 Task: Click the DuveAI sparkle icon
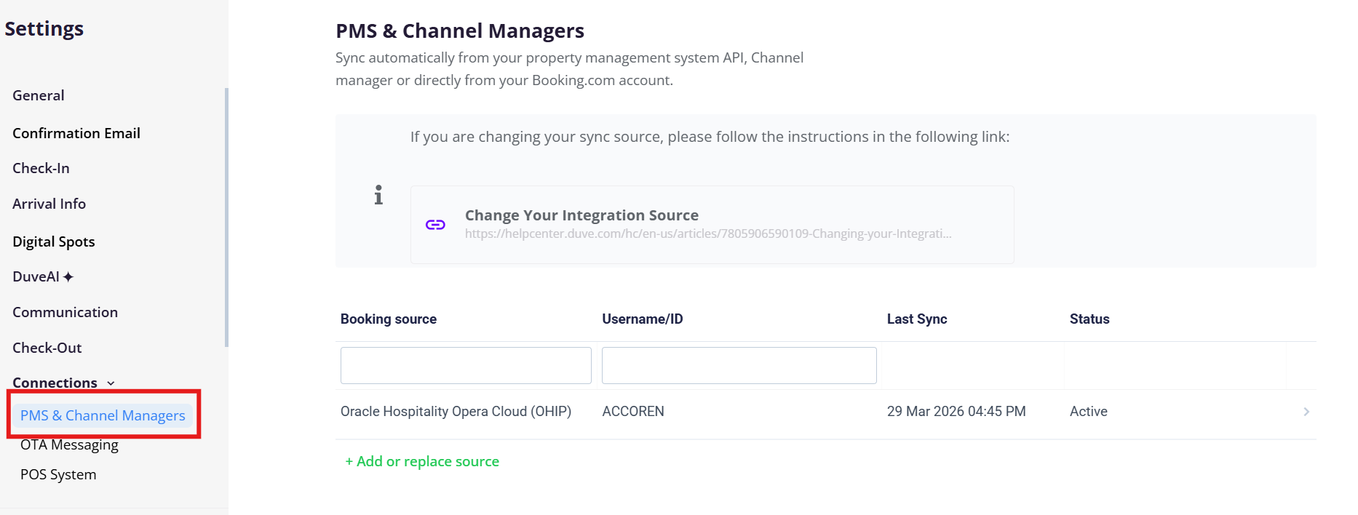(68, 277)
